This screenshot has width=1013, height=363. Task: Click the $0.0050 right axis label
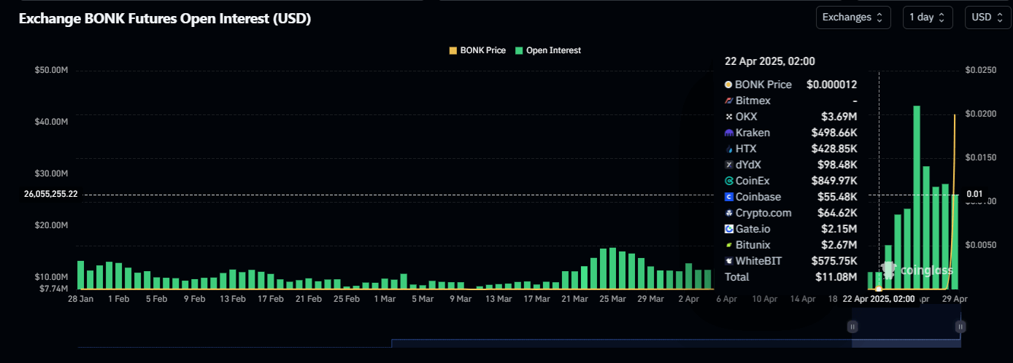pos(980,245)
